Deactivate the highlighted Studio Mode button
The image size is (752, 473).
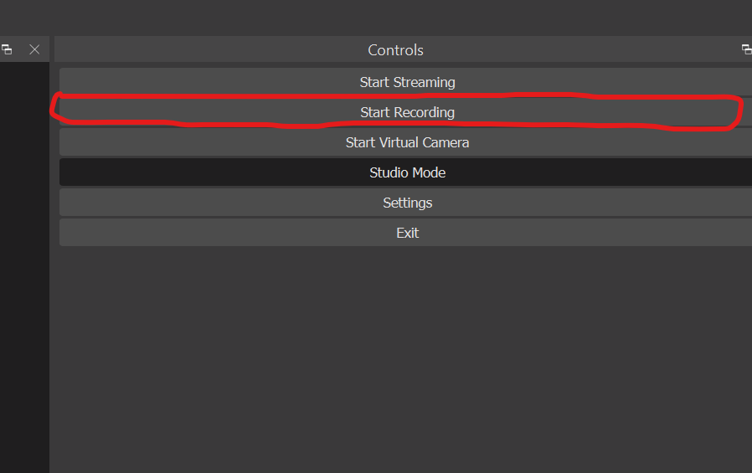click(x=406, y=172)
